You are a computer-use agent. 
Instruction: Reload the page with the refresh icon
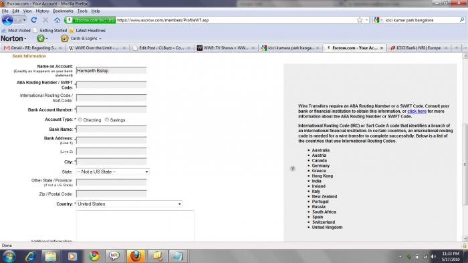click(x=33, y=20)
